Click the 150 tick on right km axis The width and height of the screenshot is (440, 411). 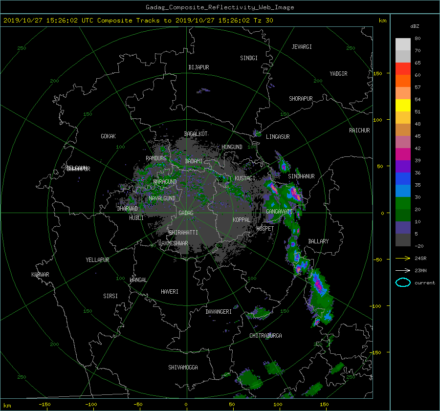coord(378,73)
